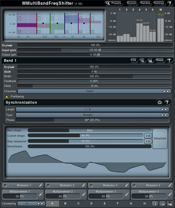Viewport: 175px width, 208px height.
Task: Edit Multiparameter 3 with pencil icon
Action: pos(127,195)
